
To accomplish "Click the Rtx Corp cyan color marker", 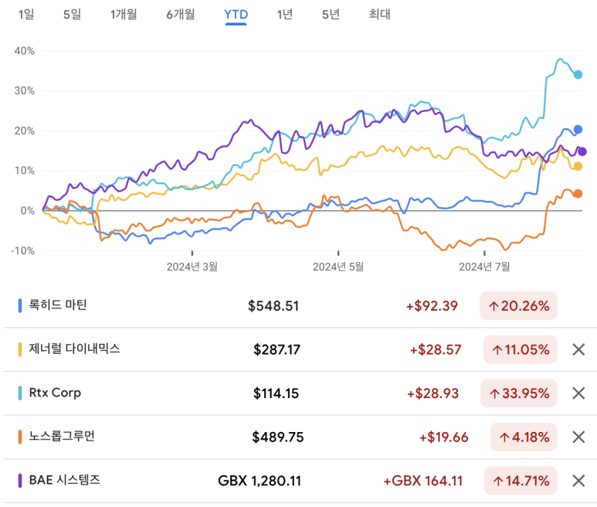I will [20, 393].
